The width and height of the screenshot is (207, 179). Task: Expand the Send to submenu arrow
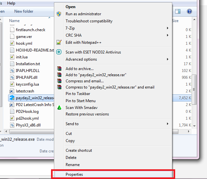coord(168,124)
